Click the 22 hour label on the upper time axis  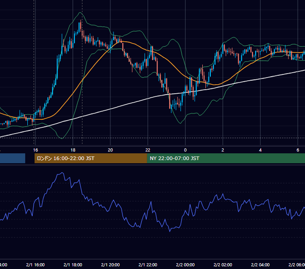tap(148, 150)
